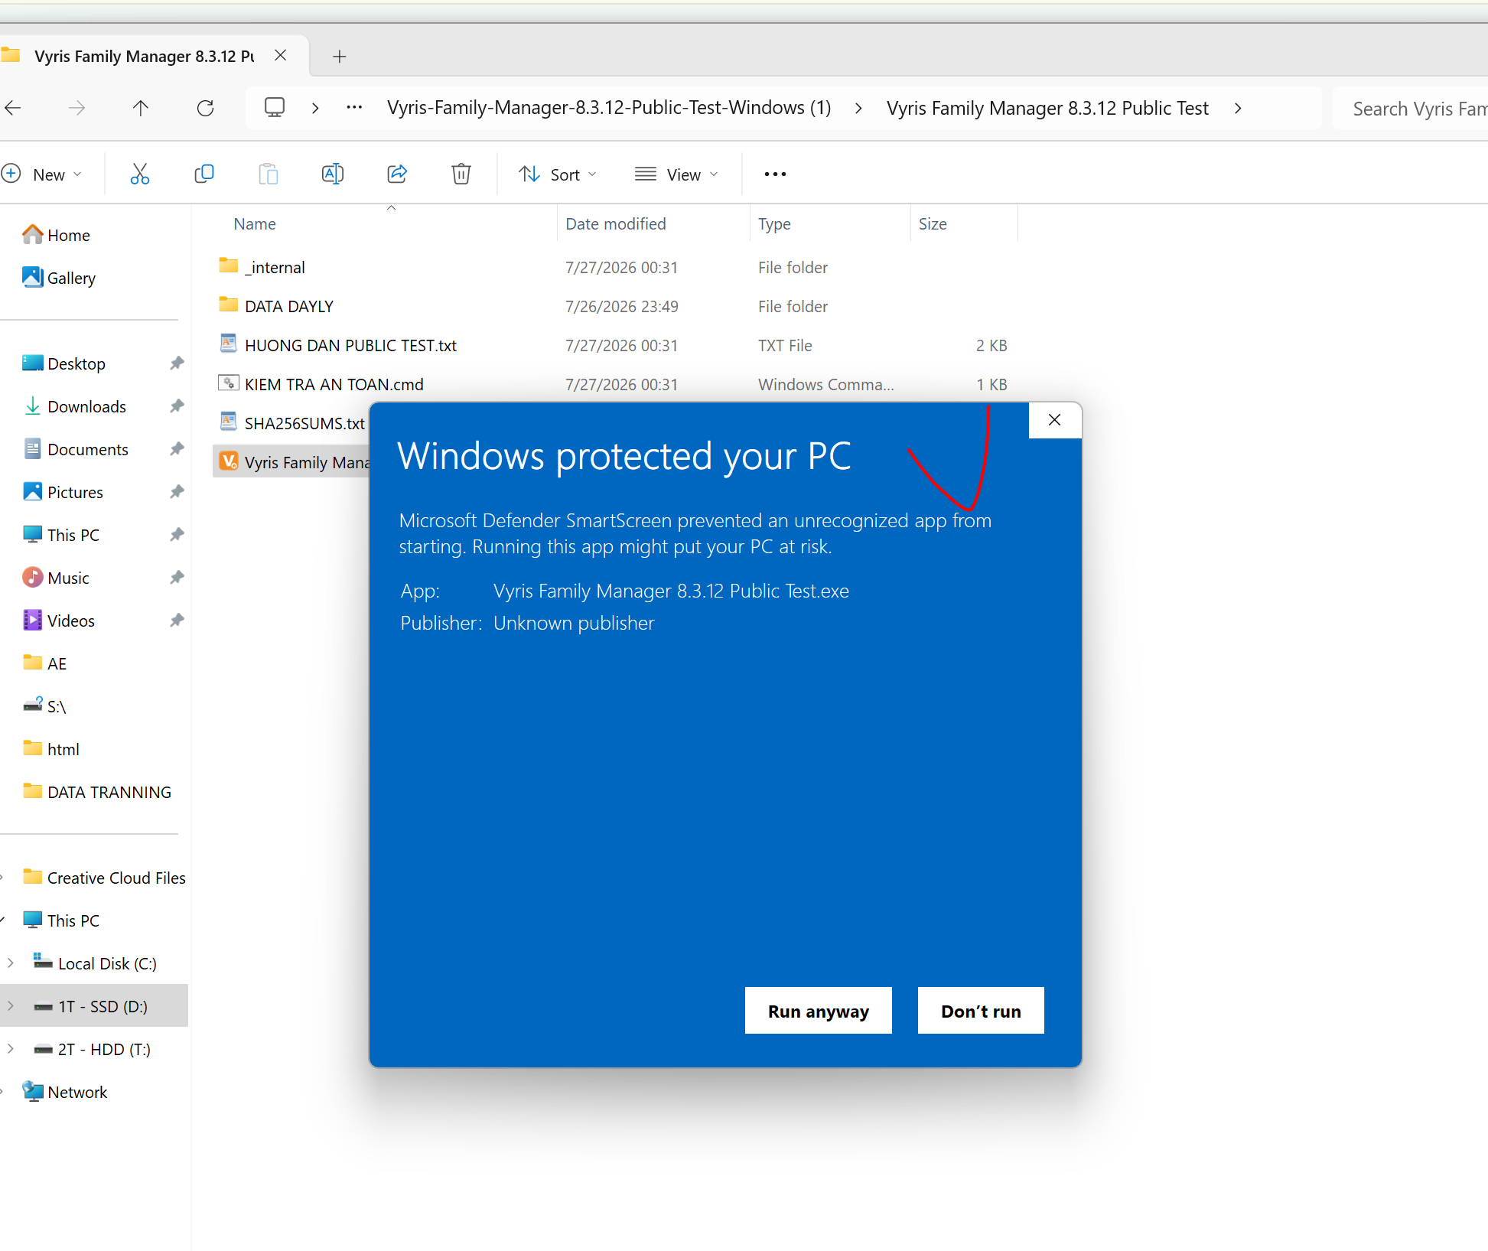Add a new File Explorer tab
The image size is (1488, 1251).
click(340, 57)
